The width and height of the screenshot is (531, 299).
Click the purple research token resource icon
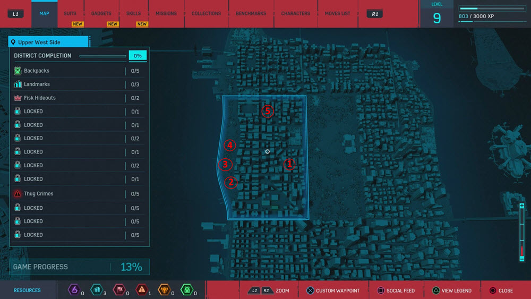[74, 290]
